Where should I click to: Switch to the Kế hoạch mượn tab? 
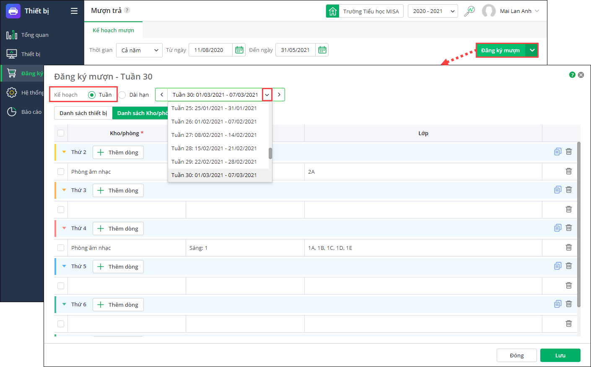click(114, 30)
